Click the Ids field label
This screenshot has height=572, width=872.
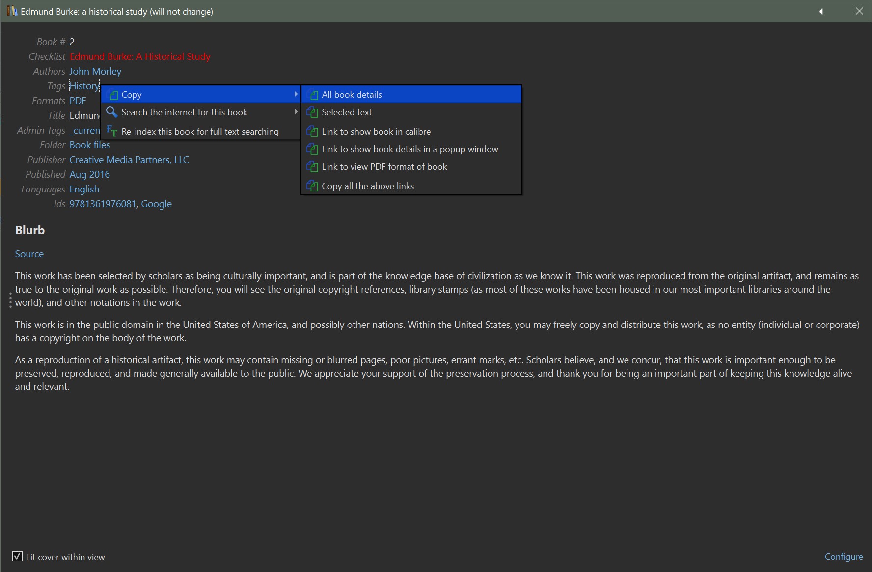tap(59, 204)
